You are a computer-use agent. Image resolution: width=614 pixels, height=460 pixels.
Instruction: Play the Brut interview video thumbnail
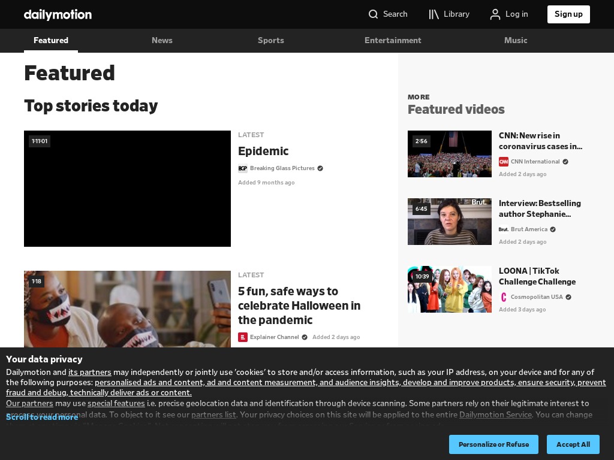click(450, 222)
